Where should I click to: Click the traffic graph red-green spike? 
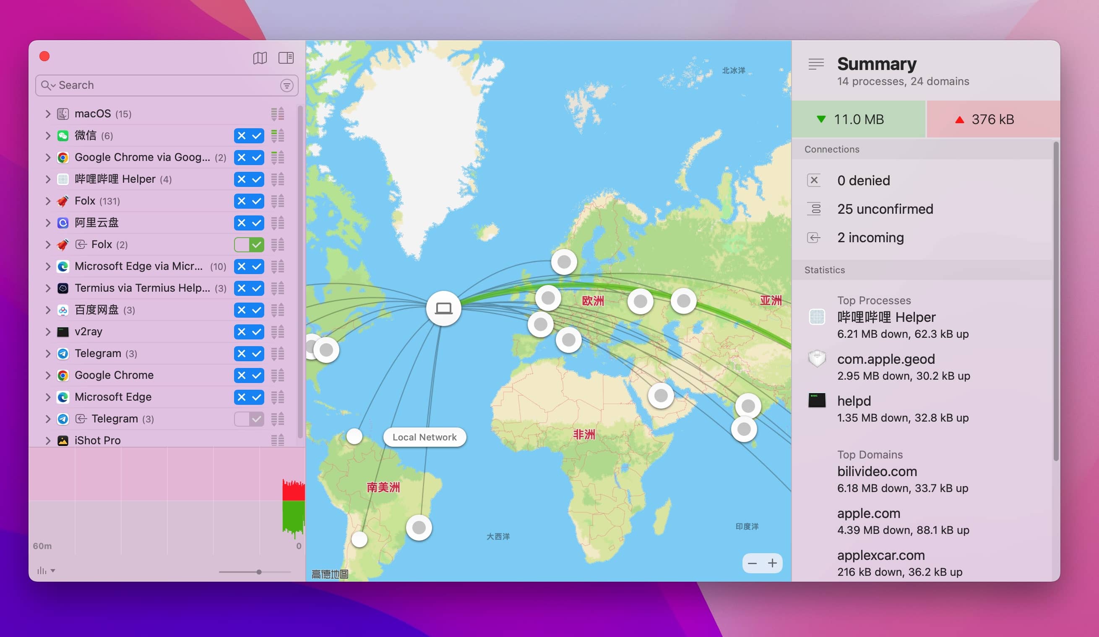294,508
